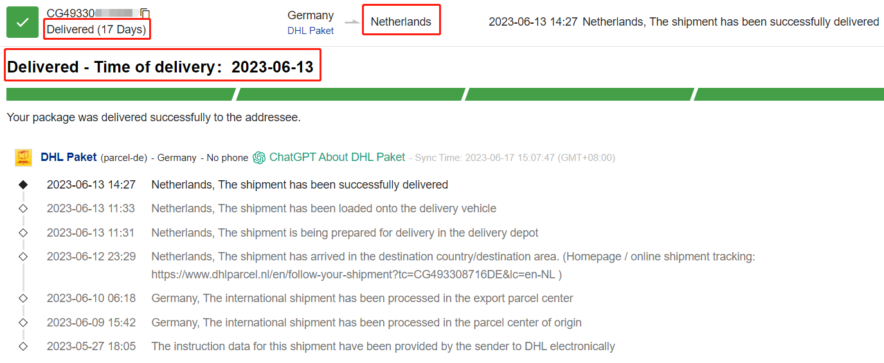Open the bold DHL Paket carrier name
This screenshot has height=363, width=884.
pos(69,157)
